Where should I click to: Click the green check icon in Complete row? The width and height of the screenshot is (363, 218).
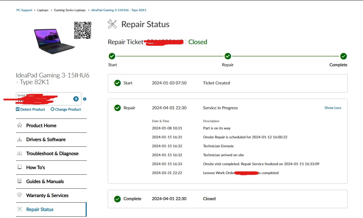pyautogui.click(x=117, y=199)
